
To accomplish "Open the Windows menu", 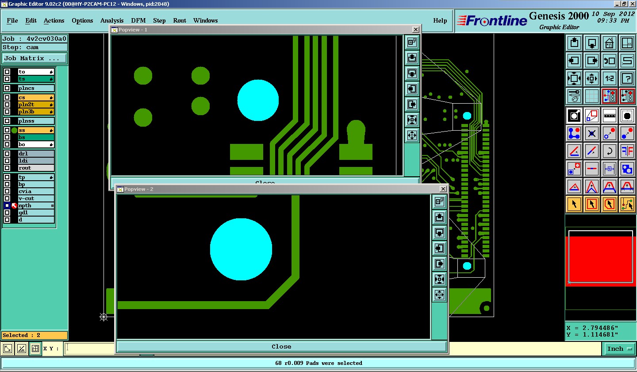I will pos(206,20).
